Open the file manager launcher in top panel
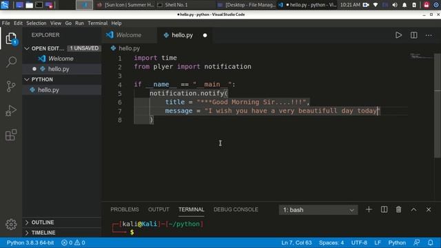The image size is (441, 248). (29, 5)
